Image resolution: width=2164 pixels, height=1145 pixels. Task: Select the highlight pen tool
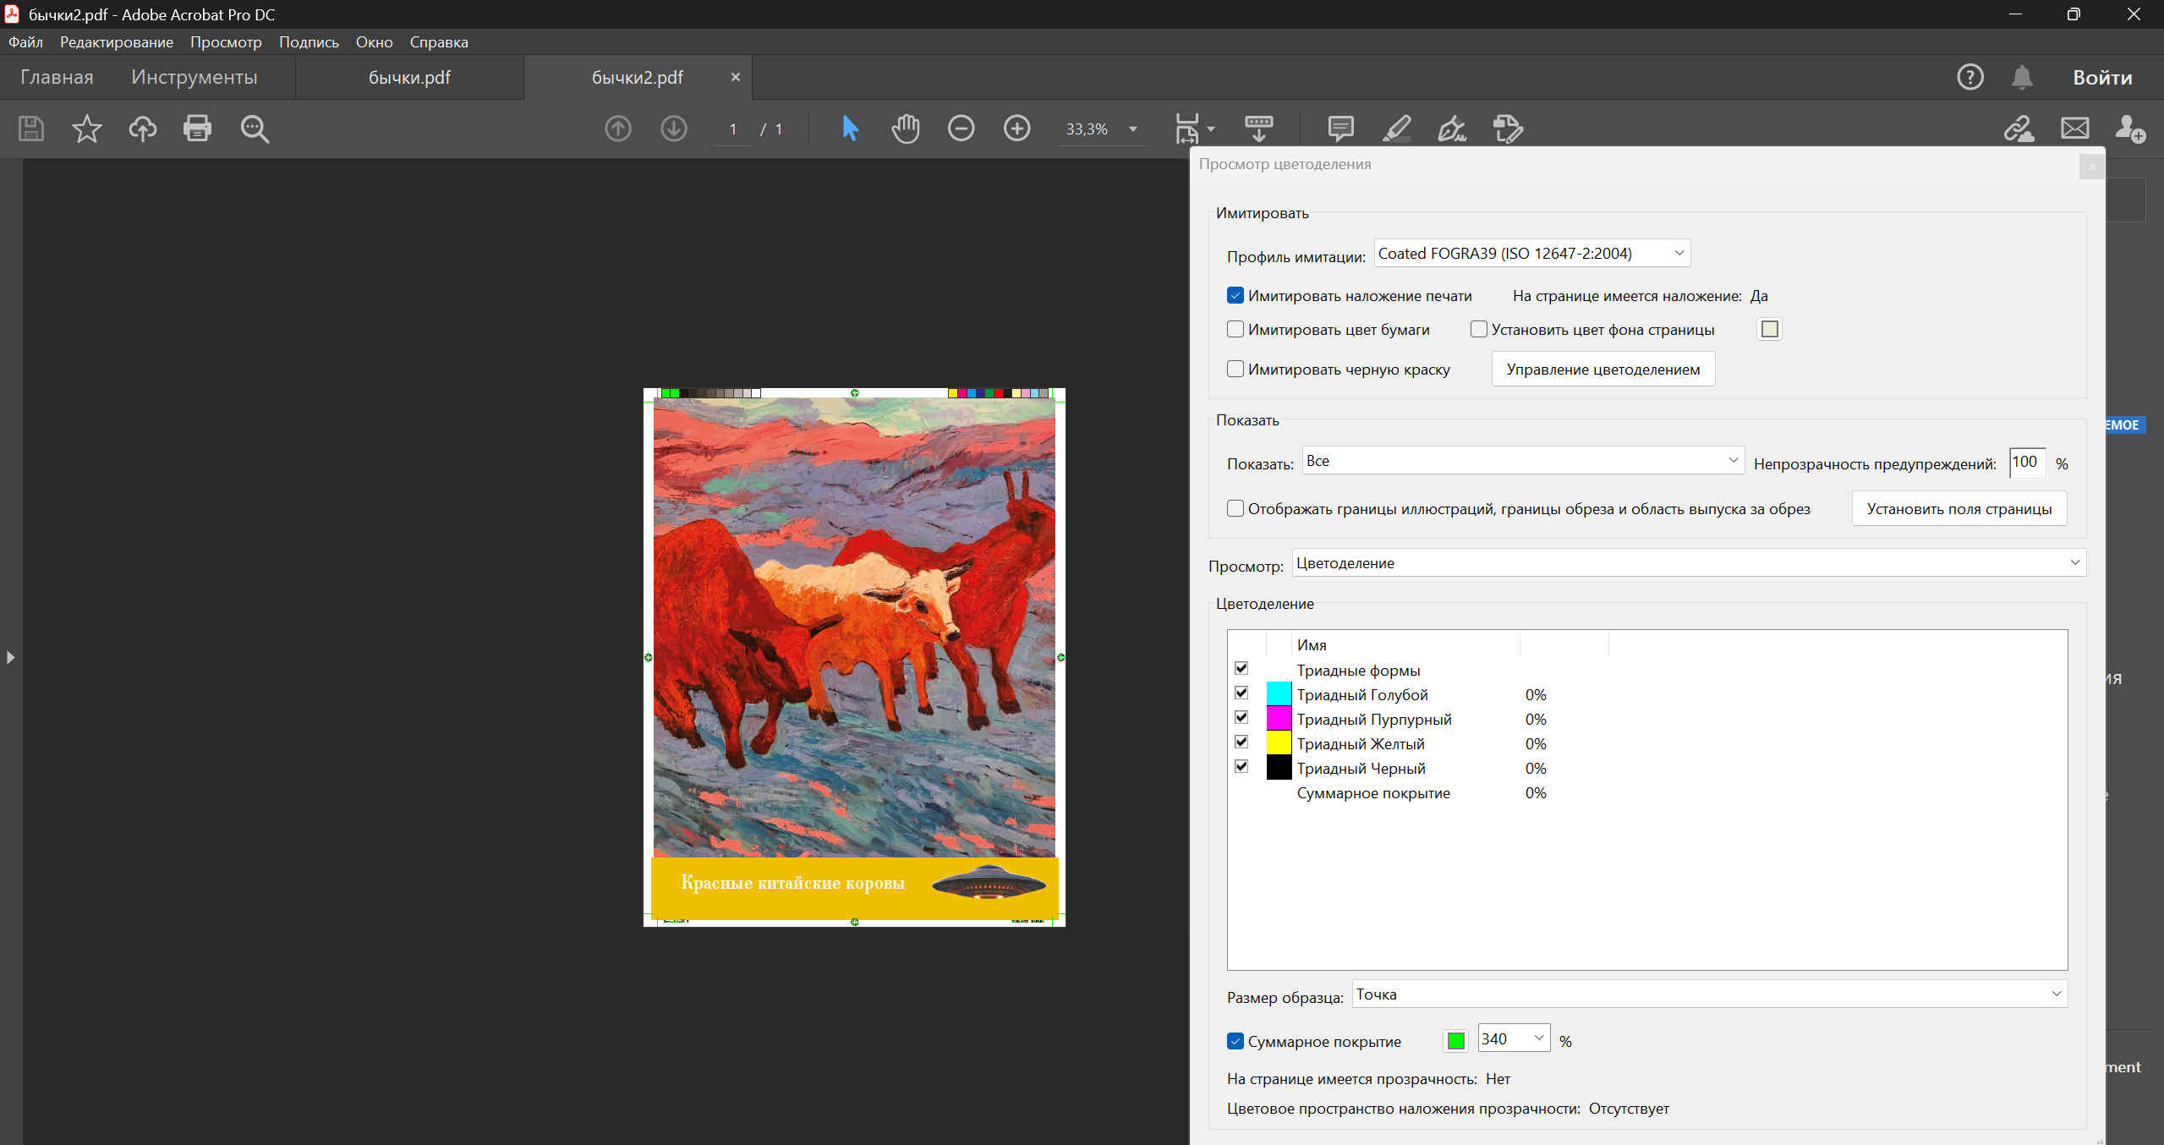click(1396, 129)
